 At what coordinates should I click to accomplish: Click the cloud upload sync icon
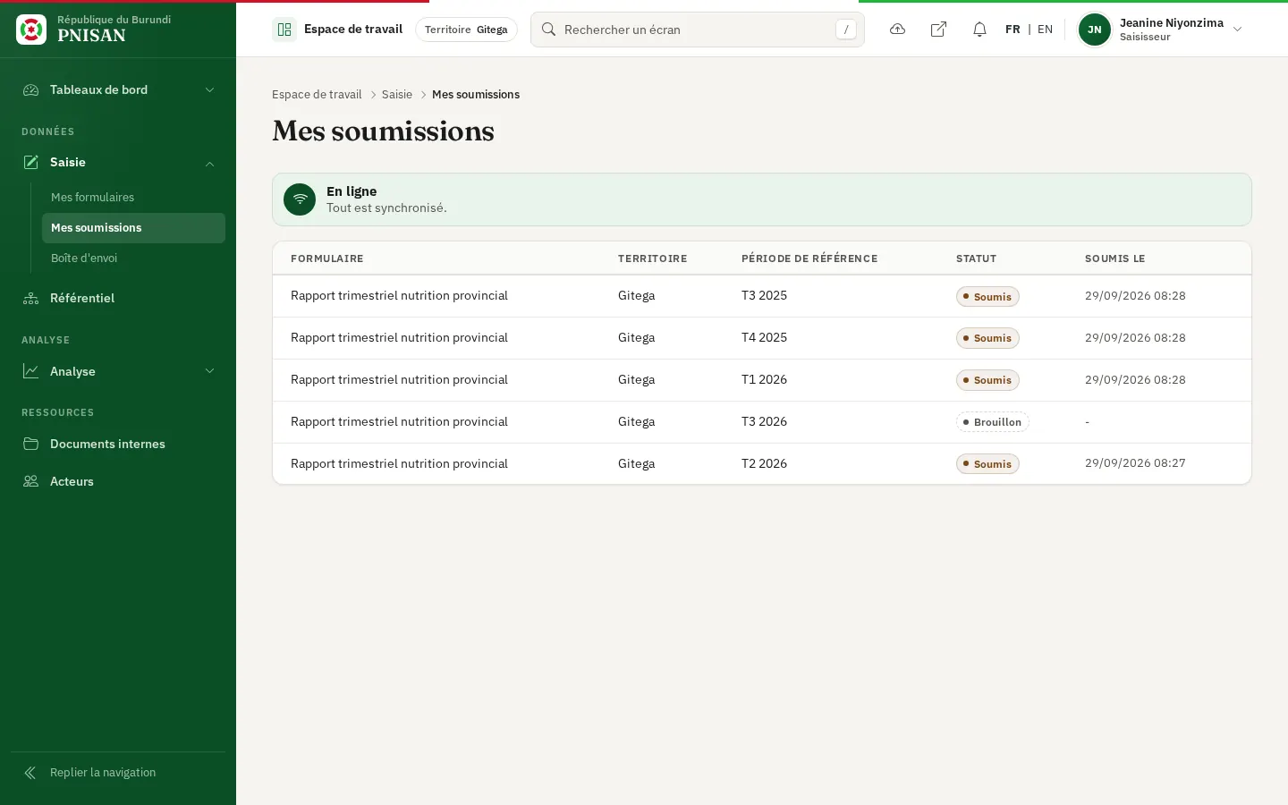[x=897, y=30]
